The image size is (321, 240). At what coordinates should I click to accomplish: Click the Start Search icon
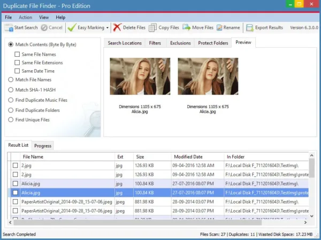point(9,28)
